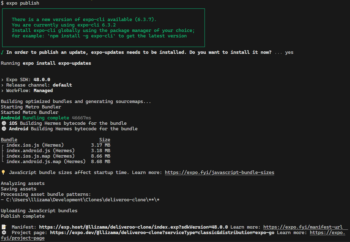
Task: Click the green "Android Bundling complete" text
Action: (x=35, y=118)
